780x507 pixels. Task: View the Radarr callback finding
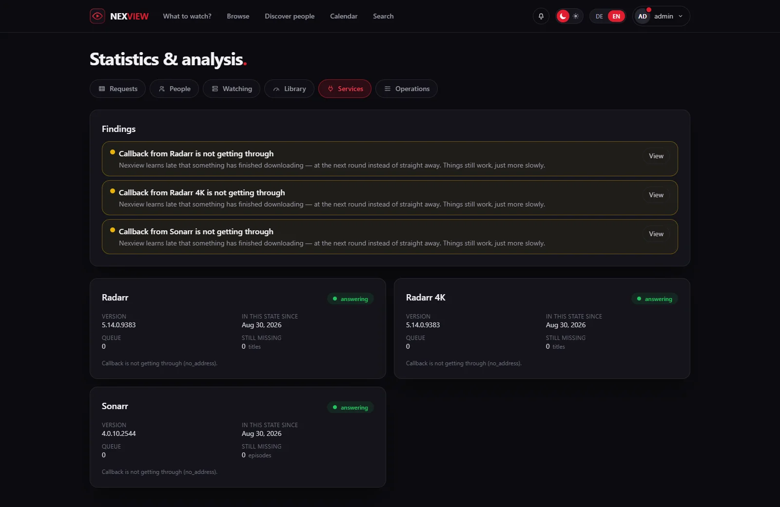point(656,156)
